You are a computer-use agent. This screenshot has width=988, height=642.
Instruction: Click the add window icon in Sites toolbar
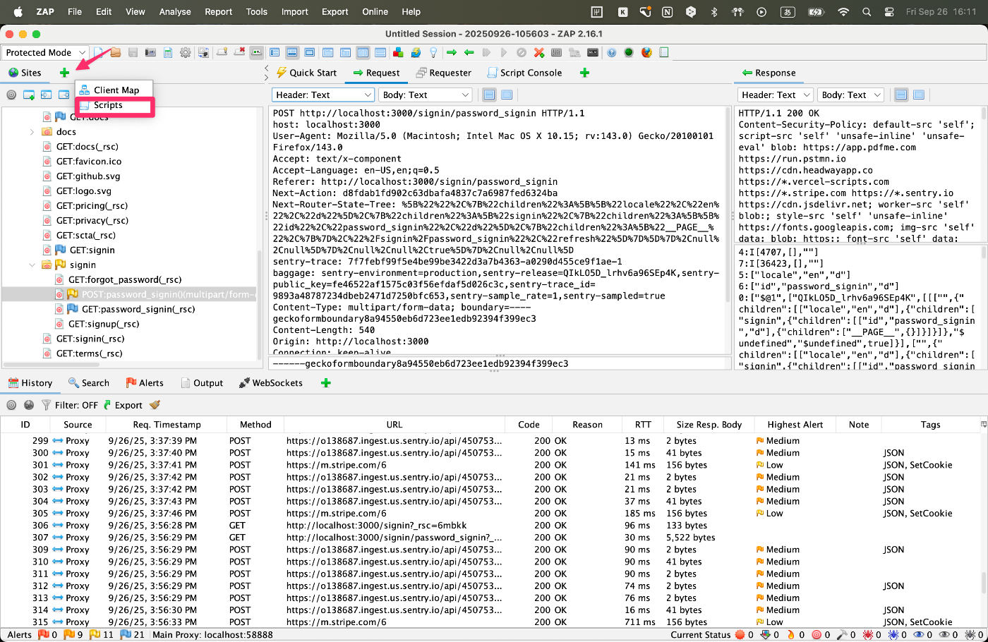[x=29, y=95]
